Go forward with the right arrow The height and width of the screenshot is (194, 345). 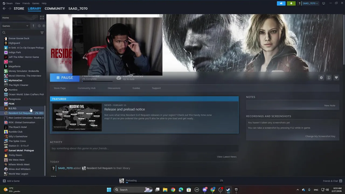point(10,9)
